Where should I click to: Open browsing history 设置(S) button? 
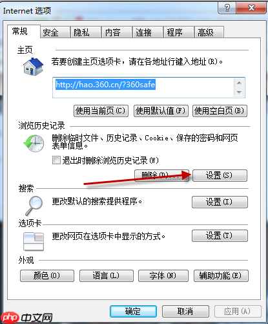click(220, 175)
